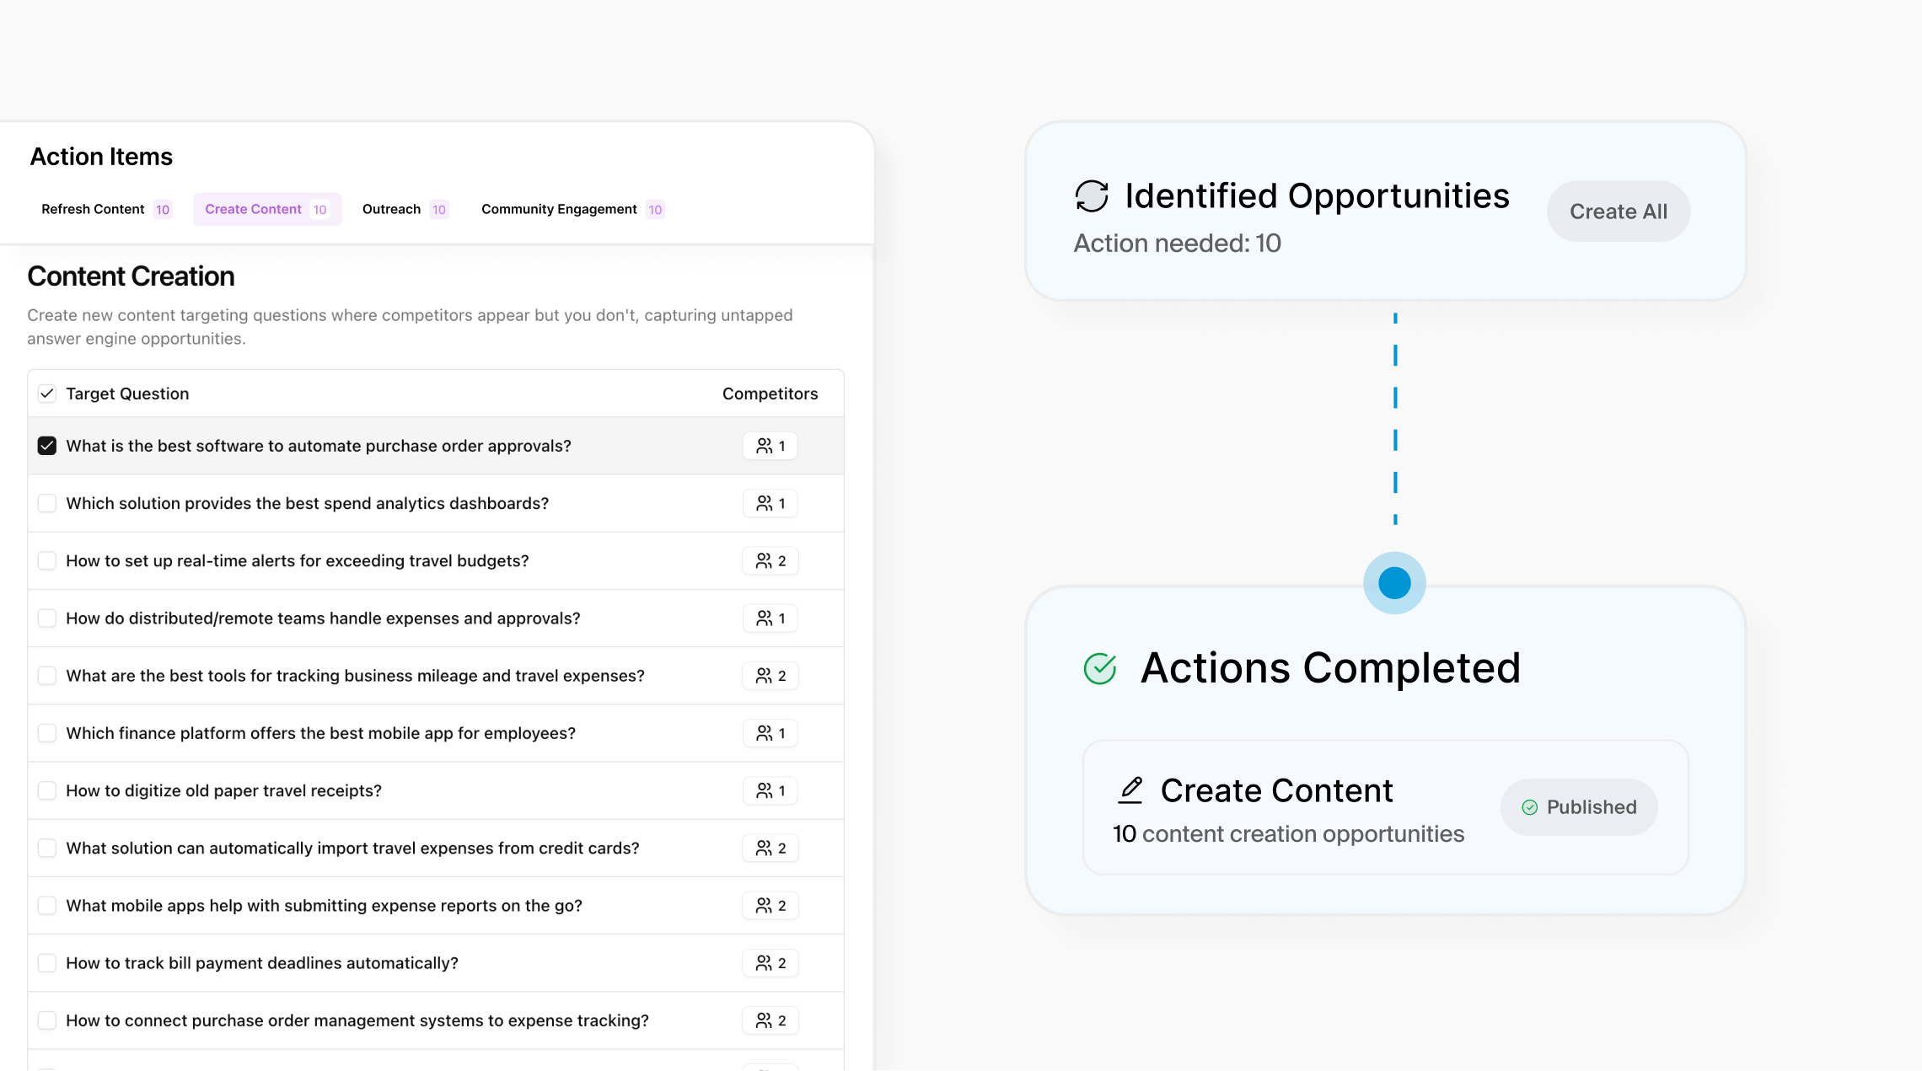Click the Create All button
Screen dimensions: 1922x1071
(1619, 212)
